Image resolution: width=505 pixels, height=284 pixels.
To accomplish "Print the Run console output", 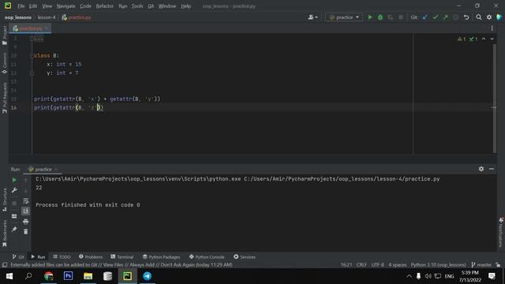I will click(26, 222).
